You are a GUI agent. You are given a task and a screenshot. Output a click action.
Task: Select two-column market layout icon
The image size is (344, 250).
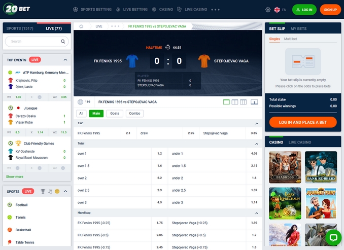pos(235,102)
